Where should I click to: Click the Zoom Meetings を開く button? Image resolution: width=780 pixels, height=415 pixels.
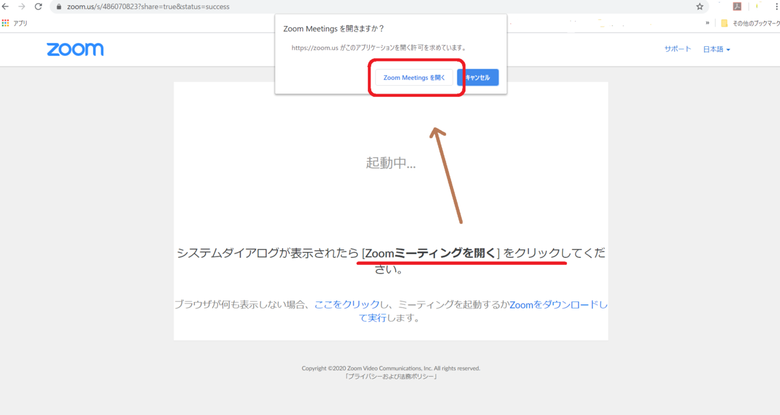click(x=414, y=77)
